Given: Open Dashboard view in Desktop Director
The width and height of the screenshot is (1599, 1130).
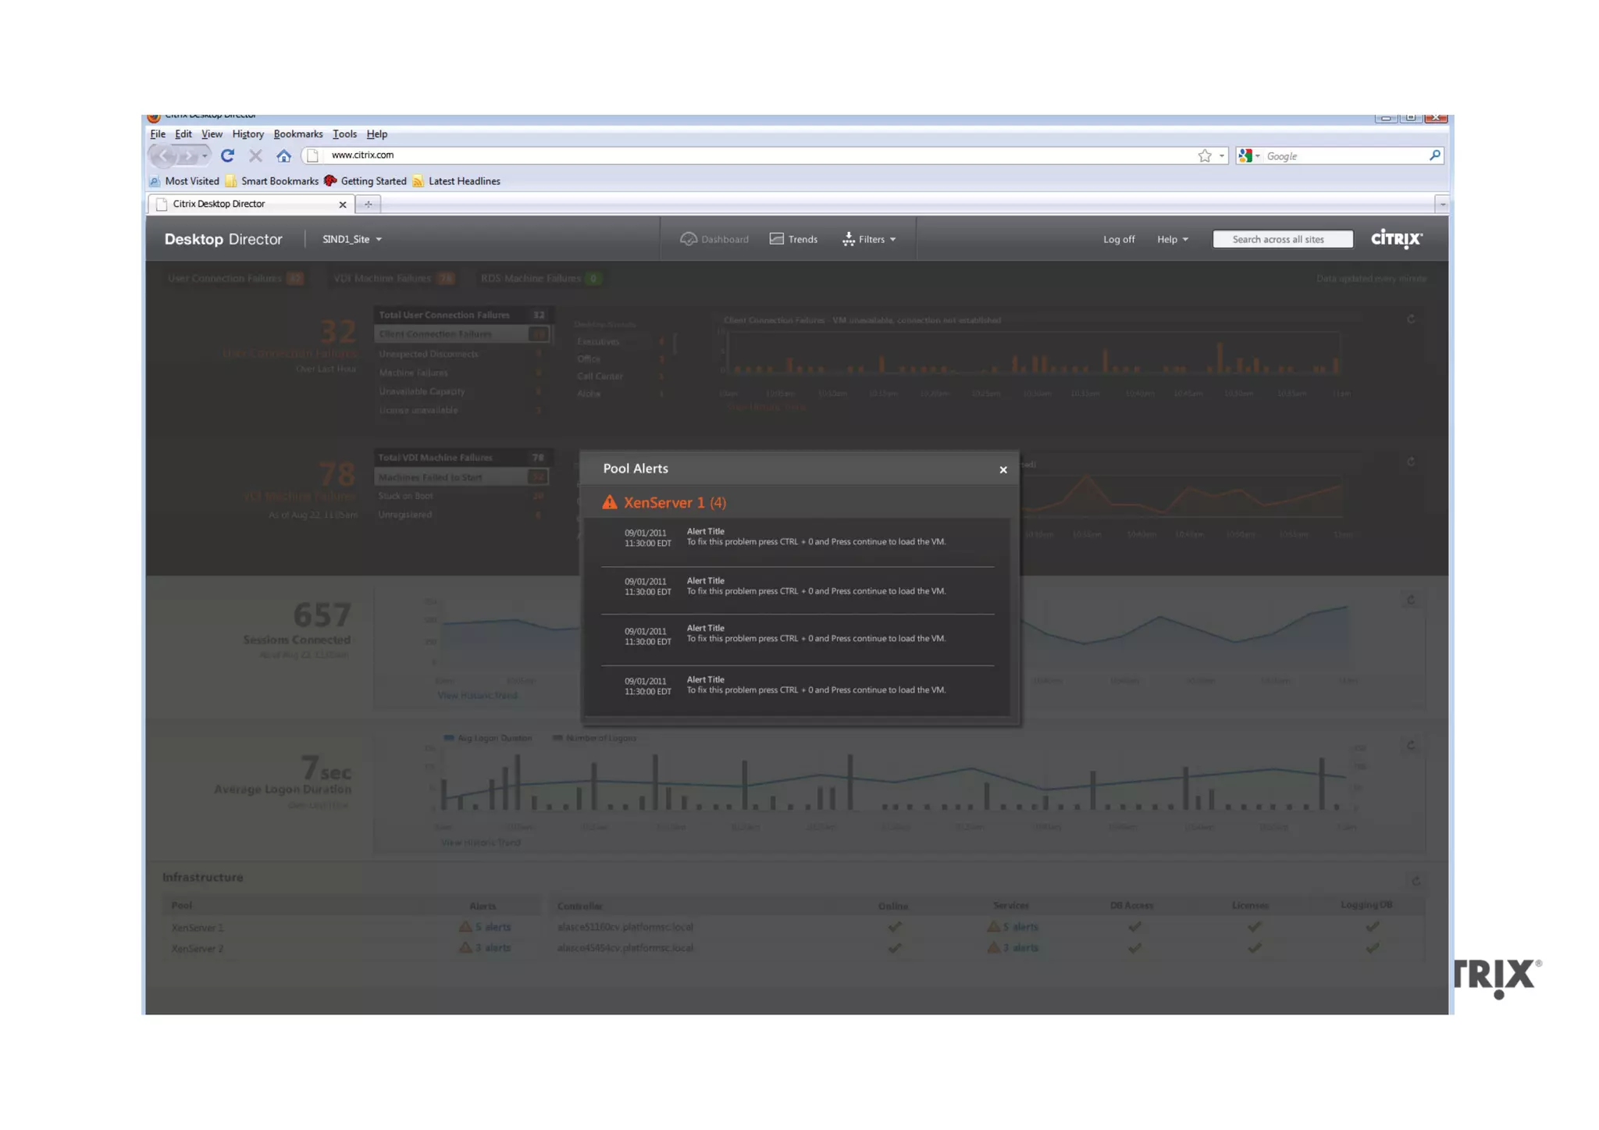Looking at the screenshot, I should 714,239.
